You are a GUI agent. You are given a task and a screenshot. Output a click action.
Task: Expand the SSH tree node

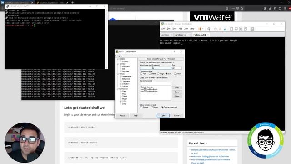pos(120,102)
